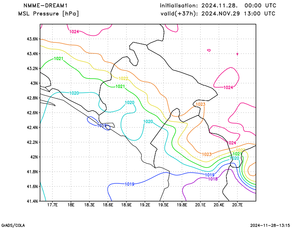Click the initialisation 2024.11.28. 00:00 UTC line
The image size is (296, 228).
[218, 6]
